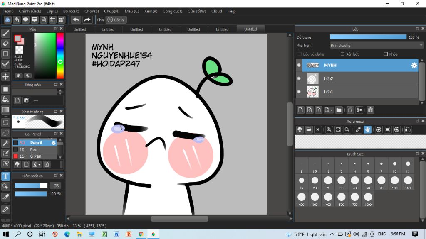
Task: Open the Pha trộn blend mode dropdown
Action: [x=376, y=46]
